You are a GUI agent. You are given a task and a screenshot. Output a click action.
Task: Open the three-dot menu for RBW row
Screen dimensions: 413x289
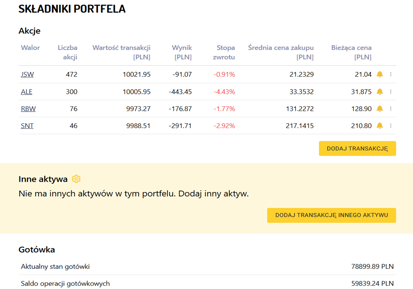391,109
